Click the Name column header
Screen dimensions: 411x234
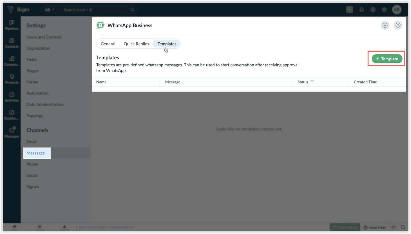point(101,82)
